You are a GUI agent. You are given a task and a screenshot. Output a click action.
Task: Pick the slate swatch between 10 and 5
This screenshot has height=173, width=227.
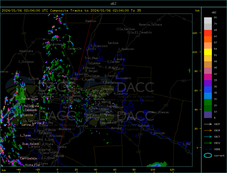pos(208,114)
